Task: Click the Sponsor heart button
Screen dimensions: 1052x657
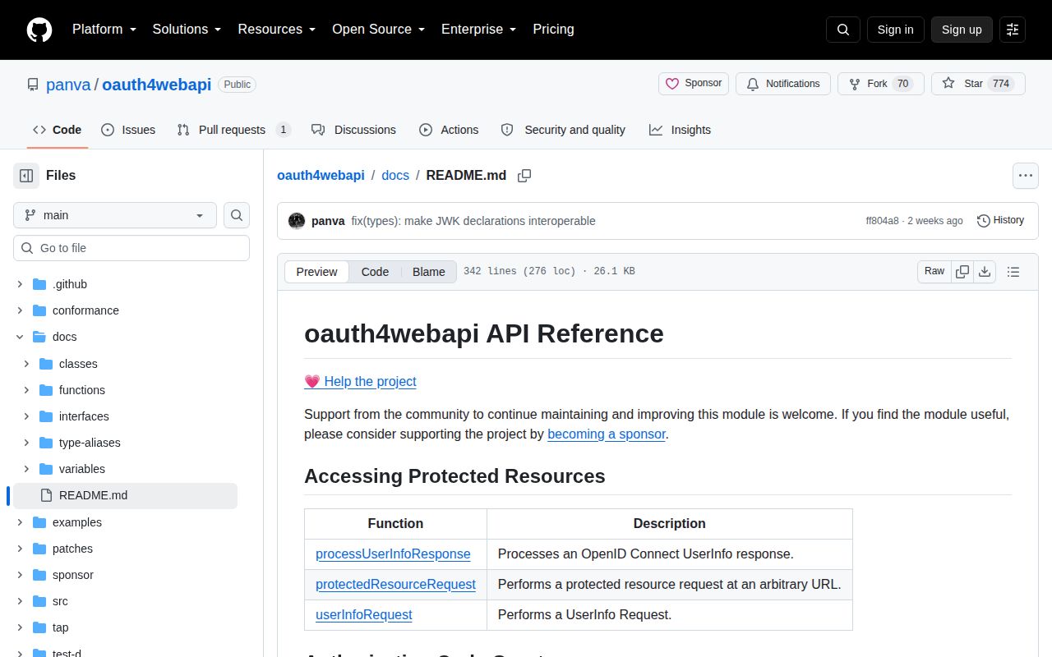Action: (x=694, y=84)
